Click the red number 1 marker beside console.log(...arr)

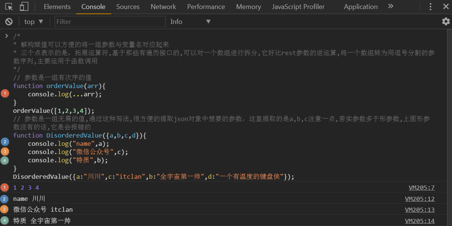point(5,94)
